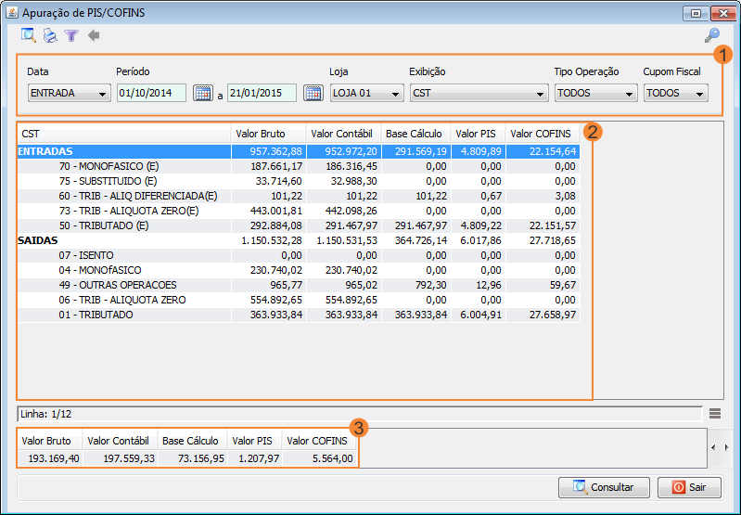741x515 pixels.
Task: Click the totals Valor COFINS 5.564,00
Action: (x=319, y=458)
